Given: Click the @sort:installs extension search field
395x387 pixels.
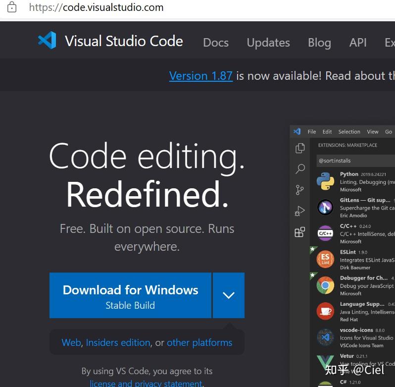Looking at the screenshot, I should coord(355,161).
